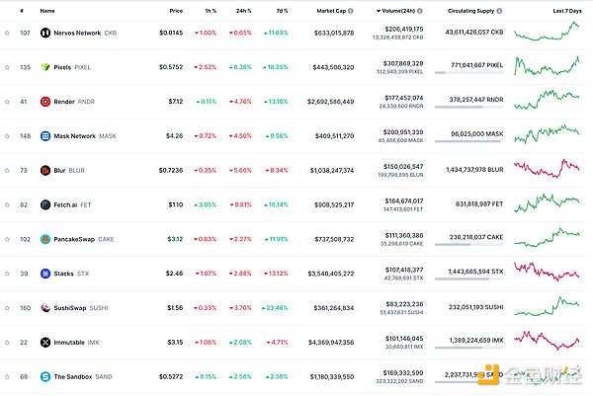Click the Pixels coin logo
593x396 pixels.
click(45, 67)
